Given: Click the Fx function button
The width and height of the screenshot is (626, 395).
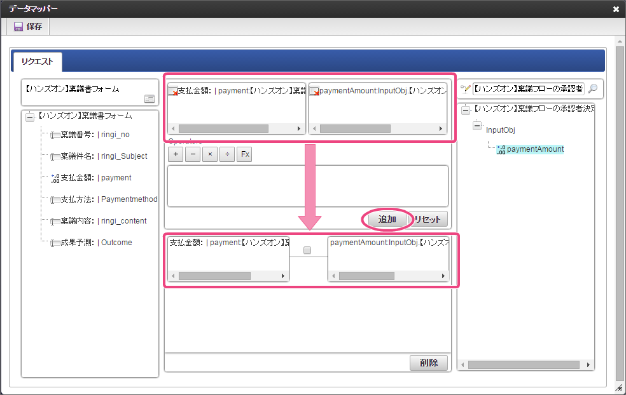Looking at the screenshot, I should (245, 154).
